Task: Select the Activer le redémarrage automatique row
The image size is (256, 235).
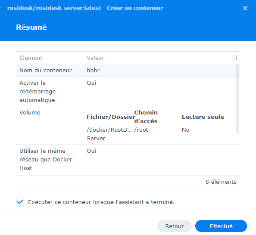Action: (126, 91)
